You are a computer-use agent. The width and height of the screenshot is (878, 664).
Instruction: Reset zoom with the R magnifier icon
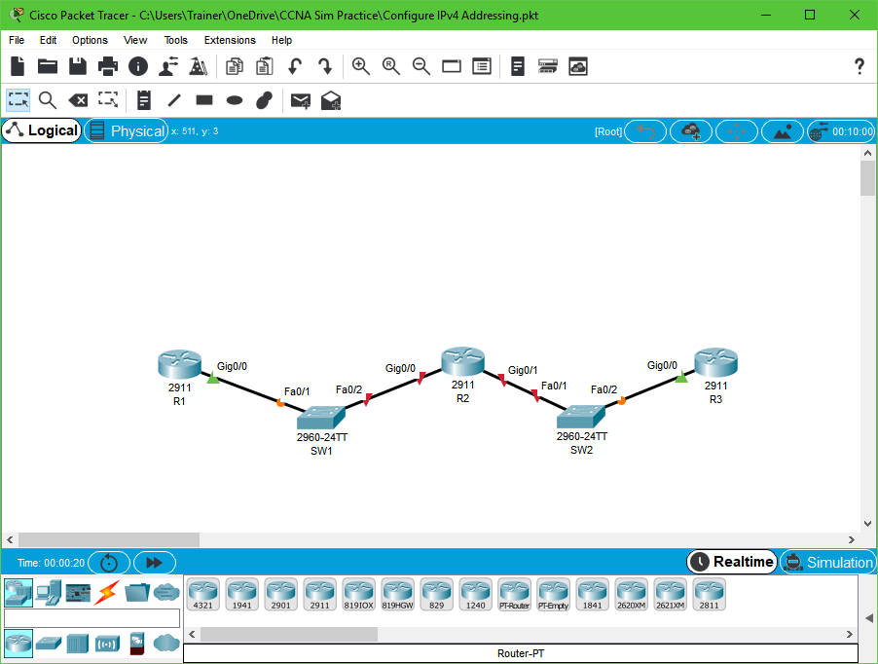(x=391, y=66)
